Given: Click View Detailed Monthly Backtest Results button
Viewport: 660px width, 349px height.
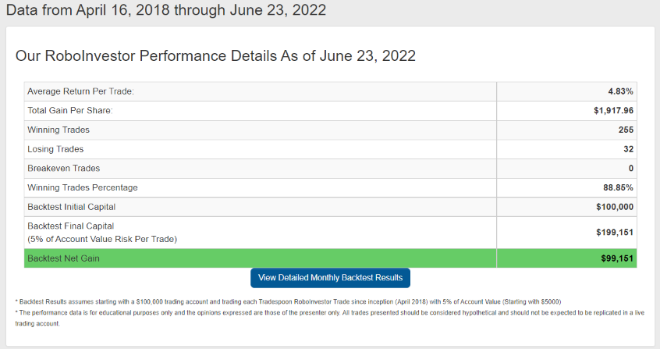Looking at the screenshot, I should coord(330,278).
